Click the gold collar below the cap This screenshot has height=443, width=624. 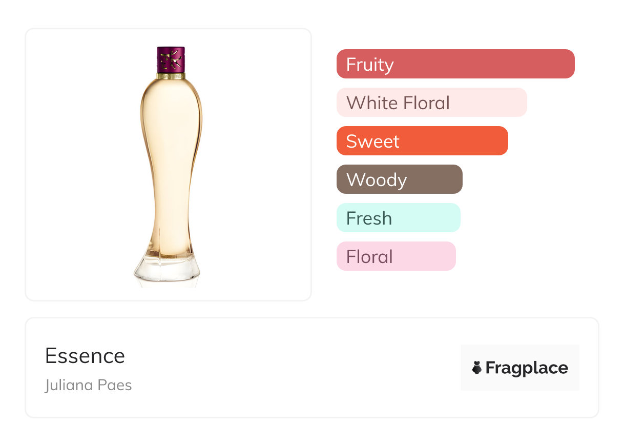point(171,76)
